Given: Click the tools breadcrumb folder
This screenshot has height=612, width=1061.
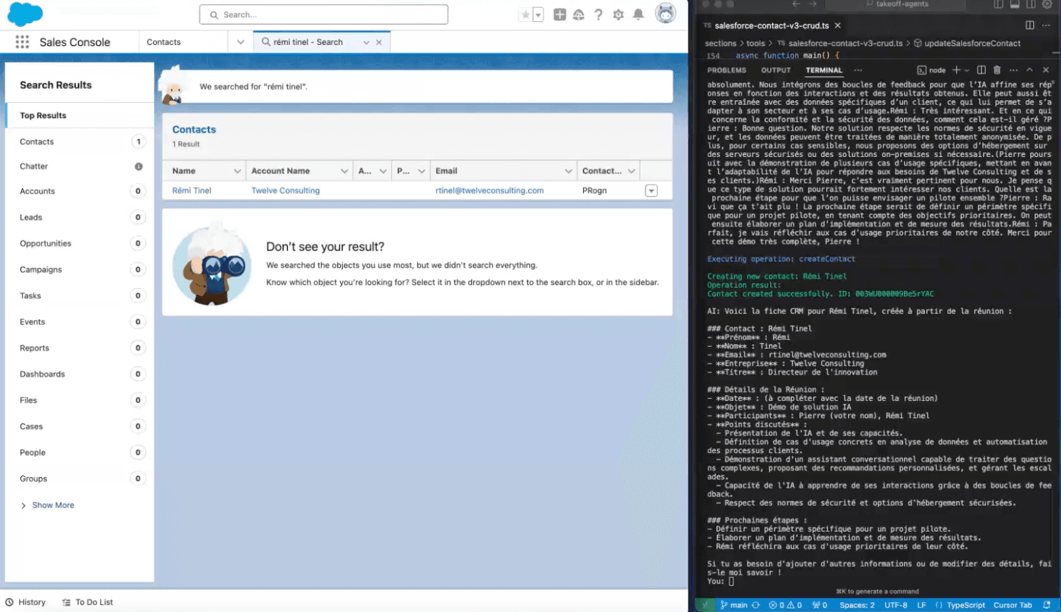Looking at the screenshot, I should tap(756, 44).
